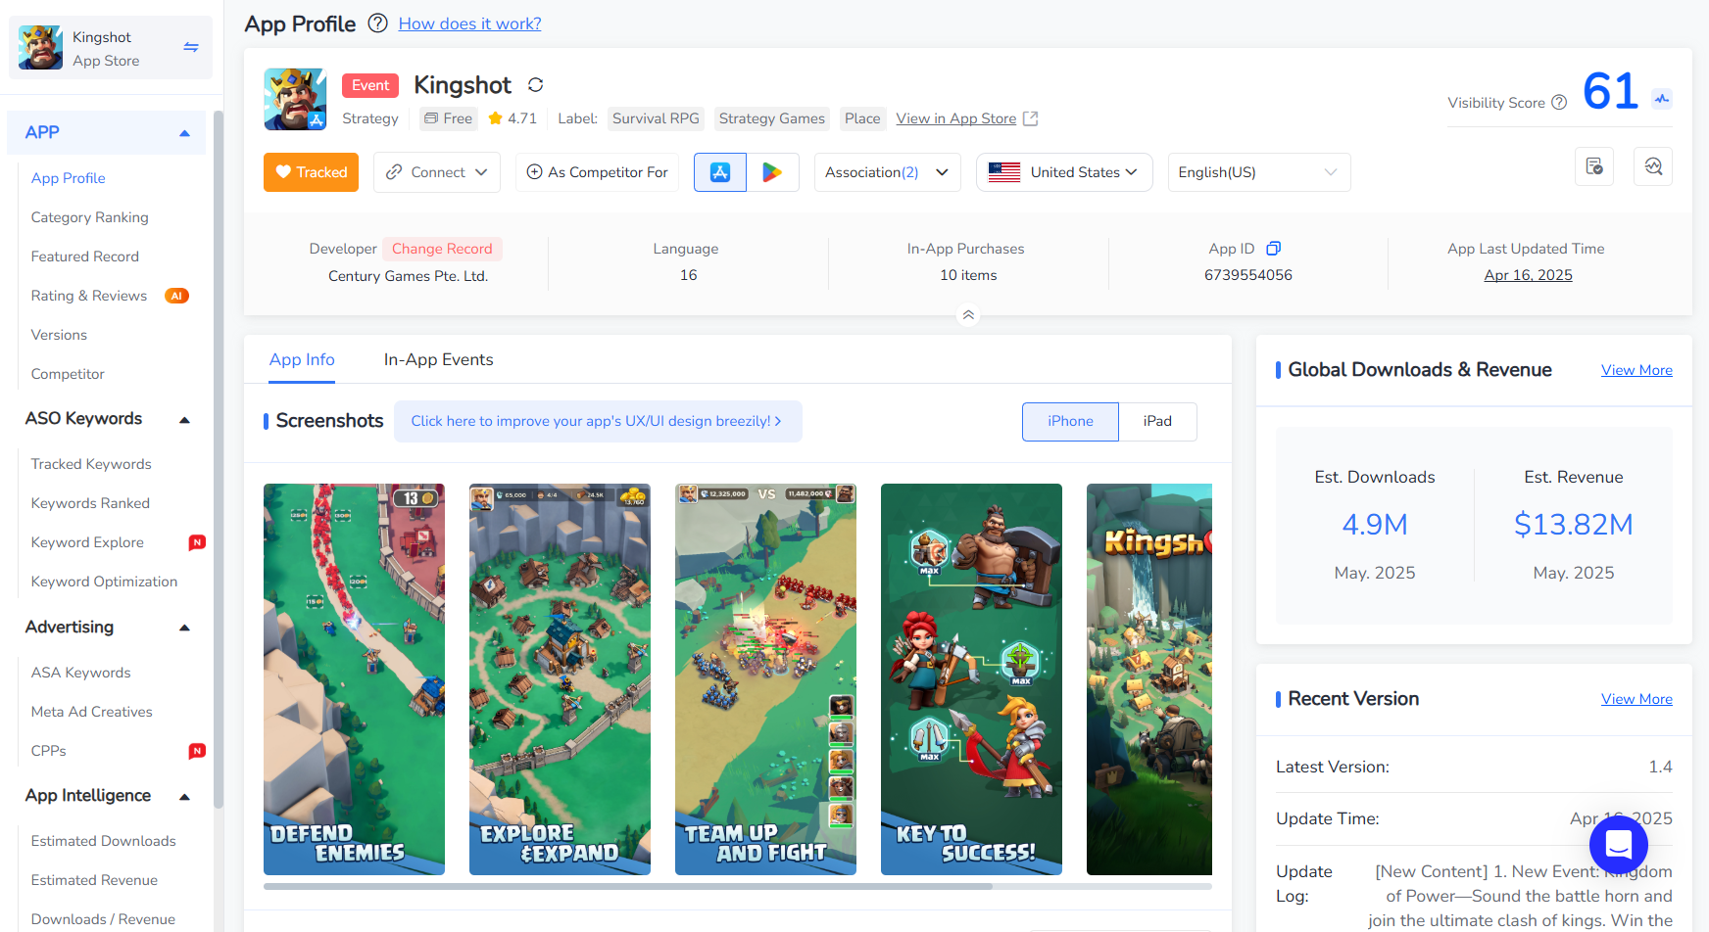Click the swap app icon beside Kingshot
This screenshot has width=1709, height=932.
tap(191, 47)
